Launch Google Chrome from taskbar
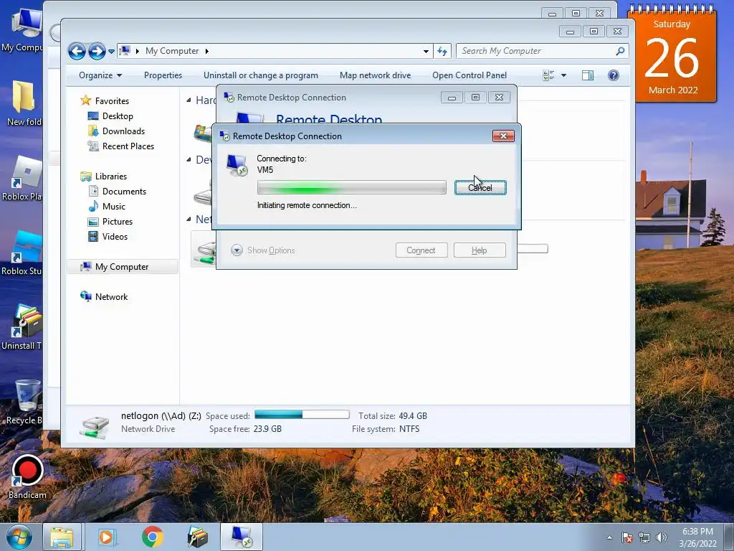The width and height of the screenshot is (734, 551). tap(152, 537)
